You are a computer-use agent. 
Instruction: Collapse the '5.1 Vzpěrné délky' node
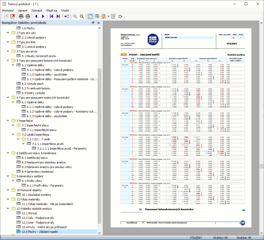[13, 65]
